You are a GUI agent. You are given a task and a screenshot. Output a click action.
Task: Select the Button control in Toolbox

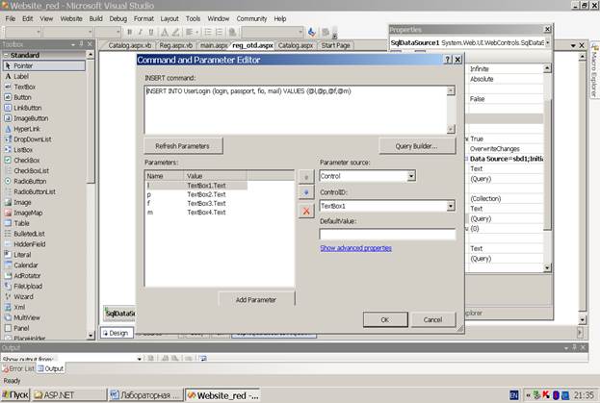[x=43, y=97]
